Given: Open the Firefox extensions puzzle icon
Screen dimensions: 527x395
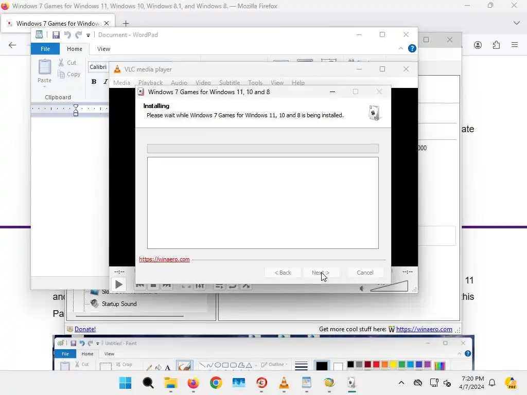Looking at the screenshot, I should pos(496,45).
